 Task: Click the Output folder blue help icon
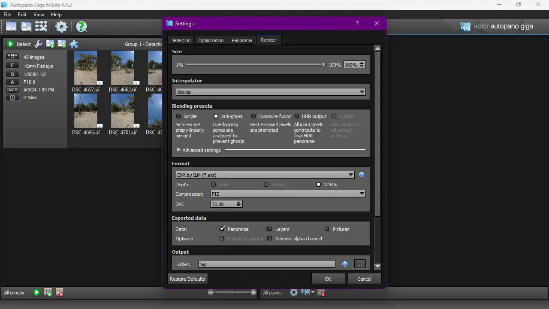tap(345, 264)
